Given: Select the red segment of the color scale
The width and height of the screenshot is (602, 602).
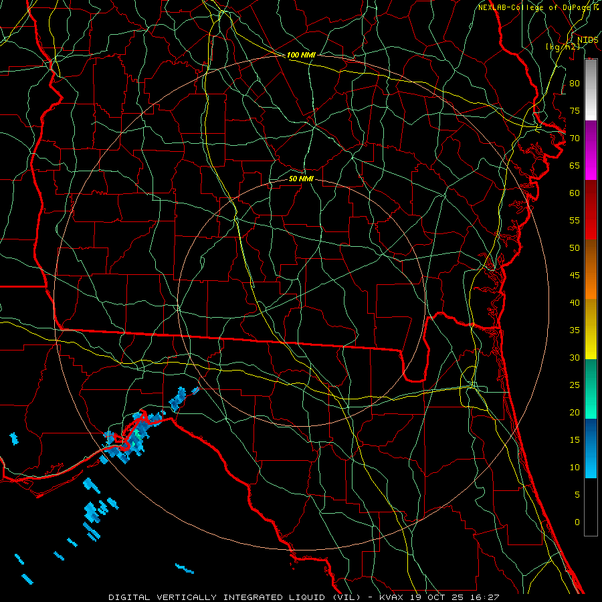Looking at the screenshot, I should point(591,209).
